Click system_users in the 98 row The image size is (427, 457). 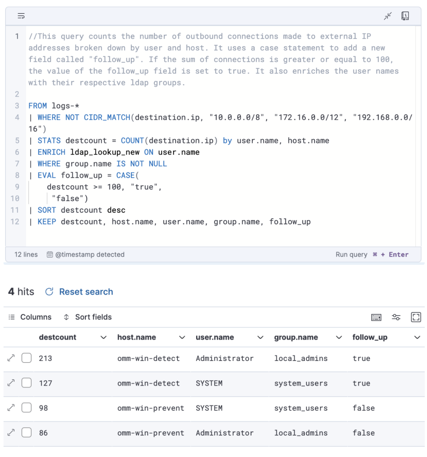[x=301, y=408]
